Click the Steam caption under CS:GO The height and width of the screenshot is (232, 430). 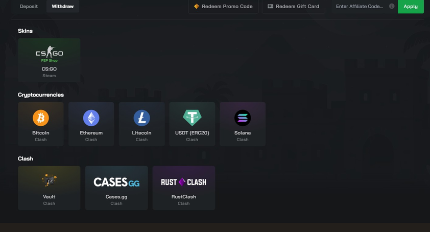pos(49,76)
